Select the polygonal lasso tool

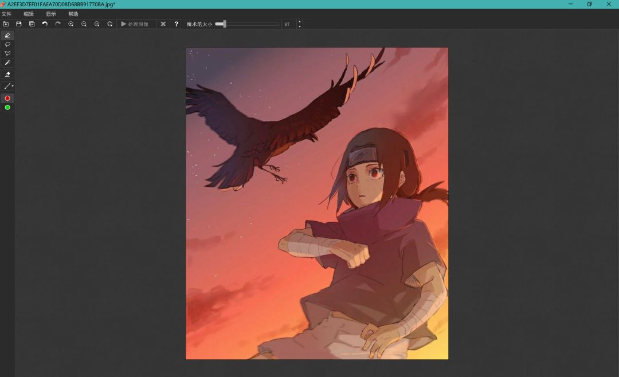point(7,53)
